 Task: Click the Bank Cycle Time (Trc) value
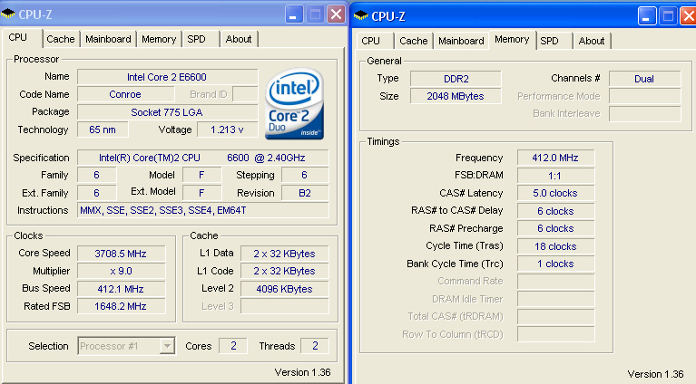(x=555, y=264)
